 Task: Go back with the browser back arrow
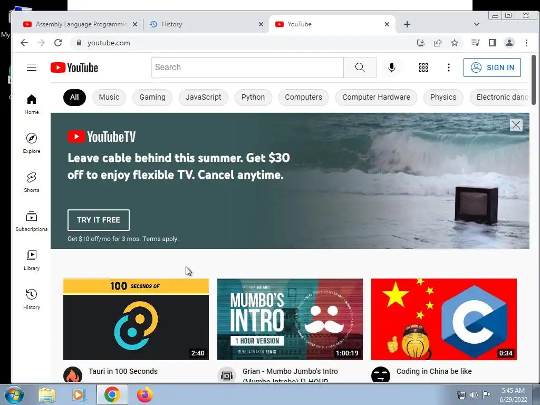point(24,43)
